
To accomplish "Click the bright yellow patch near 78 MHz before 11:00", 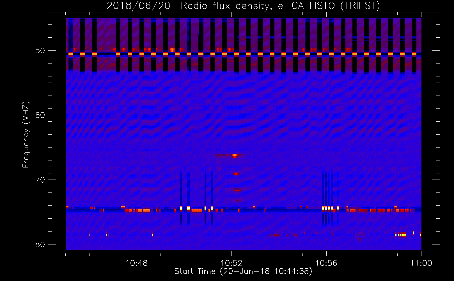I will 401,234.
